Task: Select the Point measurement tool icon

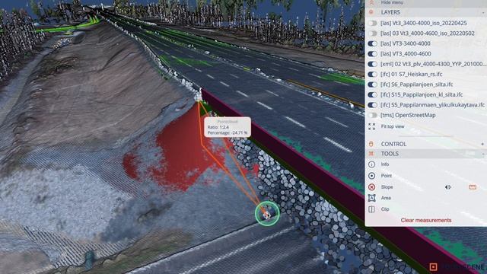Action: click(372, 176)
